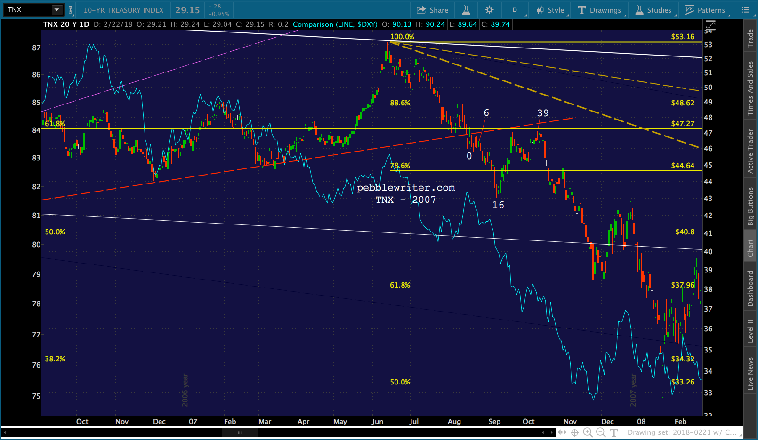Open the beaker flask toolbar icon

(466, 10)
